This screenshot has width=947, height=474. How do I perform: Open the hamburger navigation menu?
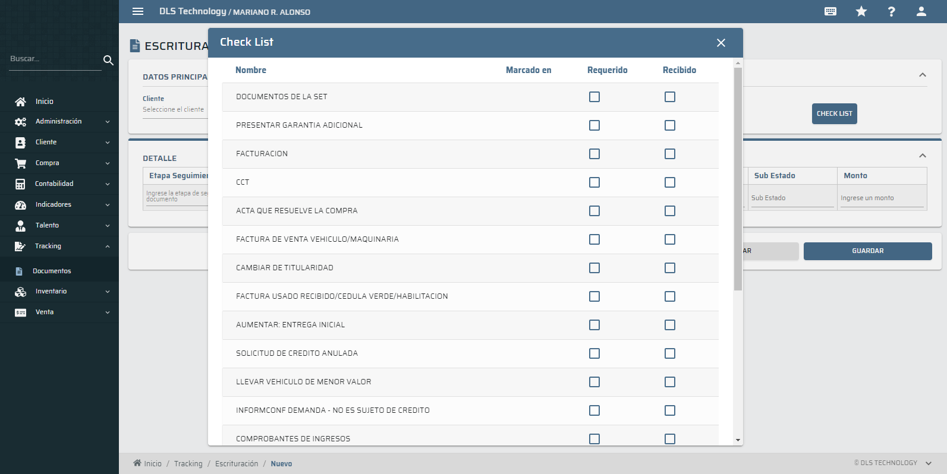(x=138, y=11)
